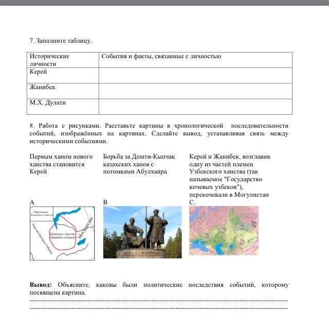
Task: Click the empty facts cell beside М.Х. Дулати
Action: click(195, 107)
